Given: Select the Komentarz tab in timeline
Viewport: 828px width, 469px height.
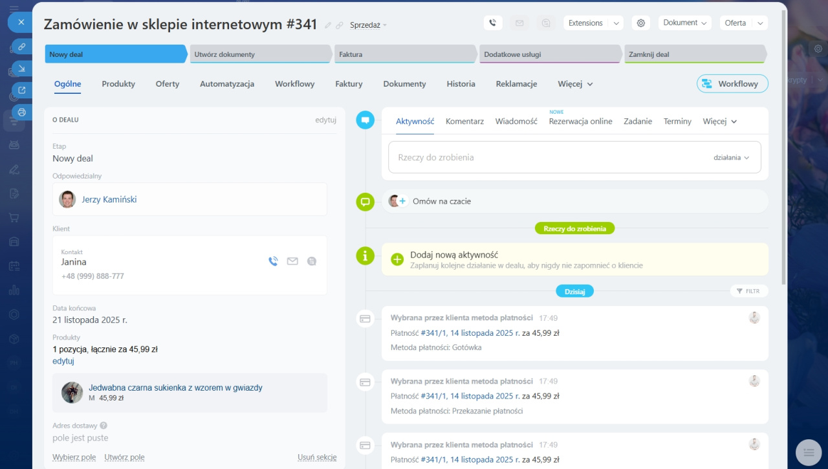Looking at the screenshot, I should [x=464, y=121].
